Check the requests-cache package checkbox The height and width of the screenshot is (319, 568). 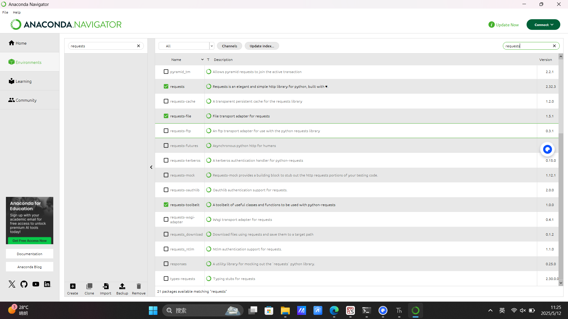[x=166, y=101]
